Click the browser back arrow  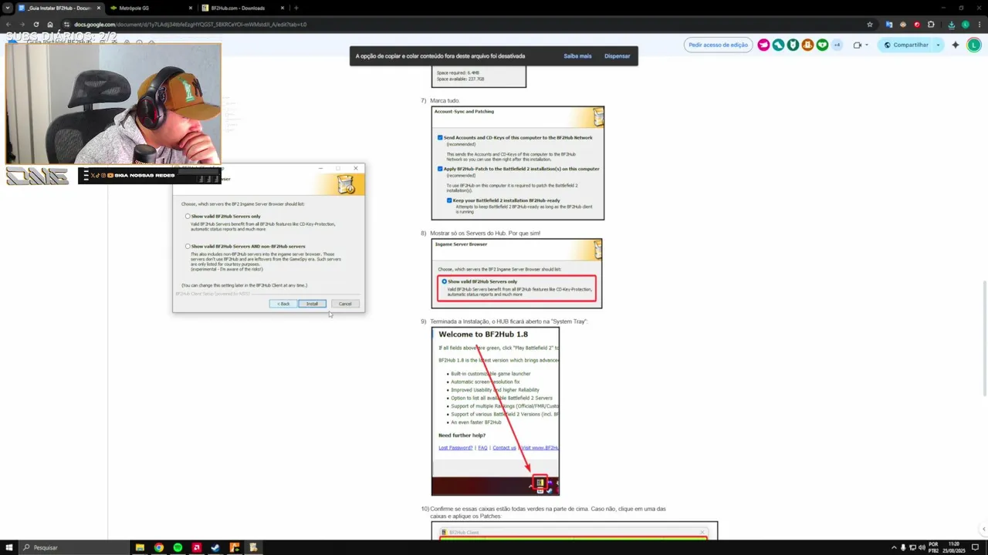point(8,24)
